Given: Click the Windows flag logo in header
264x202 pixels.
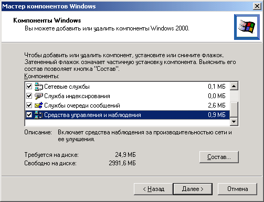Looking at the screenshot, I should (x=247, y=27).
